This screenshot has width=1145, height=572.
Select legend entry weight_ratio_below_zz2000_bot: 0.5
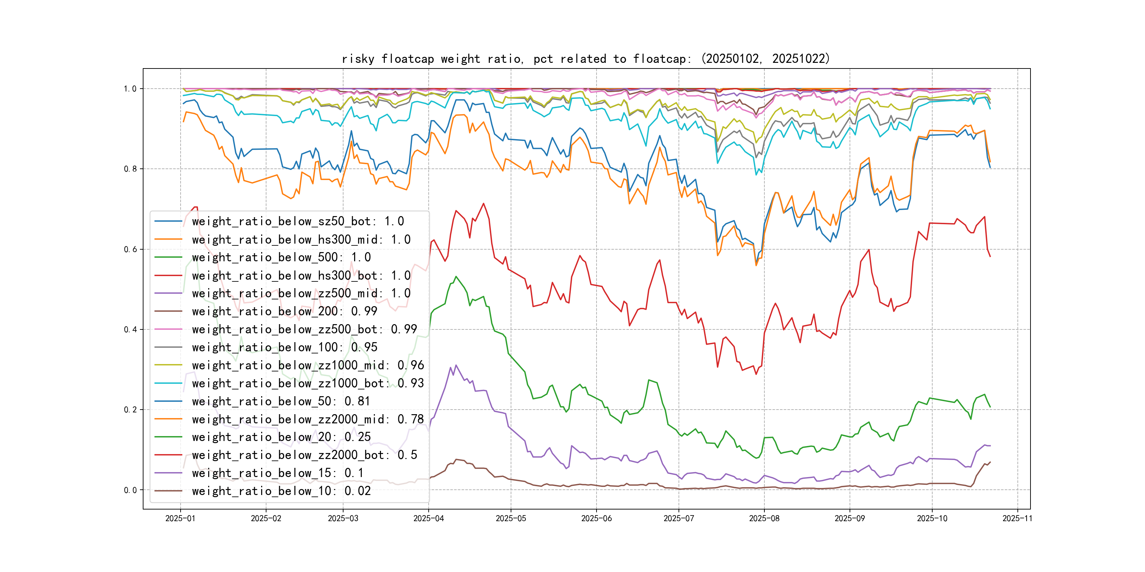tap(305, 455)
